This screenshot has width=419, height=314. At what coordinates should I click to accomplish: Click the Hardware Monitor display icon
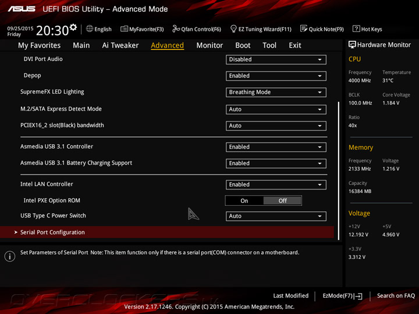[x=352, y=45]
